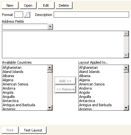131x135 pixels.
Task: Click the Add >> button
Action: coord(65,81)
